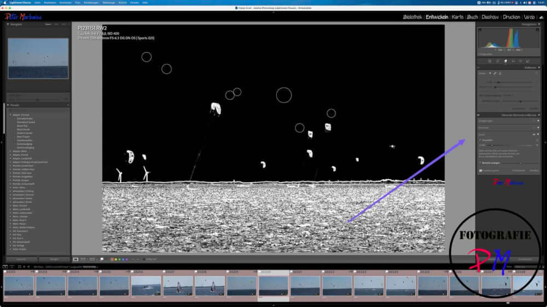The width and height of the screenshot is (547, 307).
Task: Toggle the Anwenden checkbox
Action: tap(480, 140)
